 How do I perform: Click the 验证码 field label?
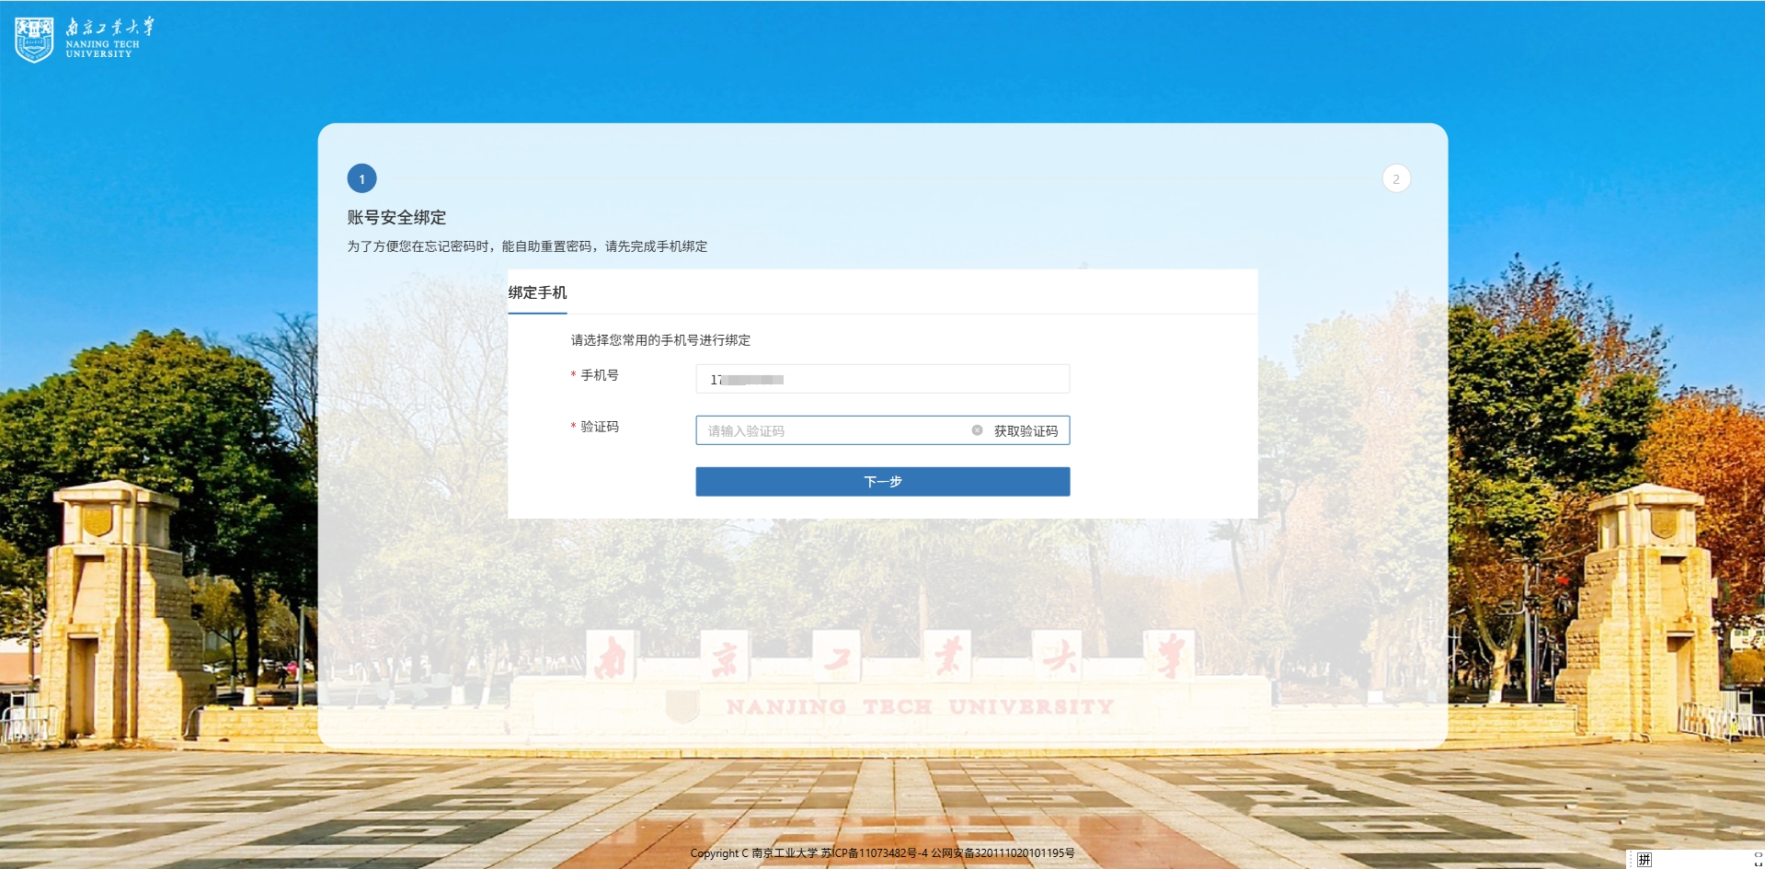pyautogui.click(x=599, y=427)
